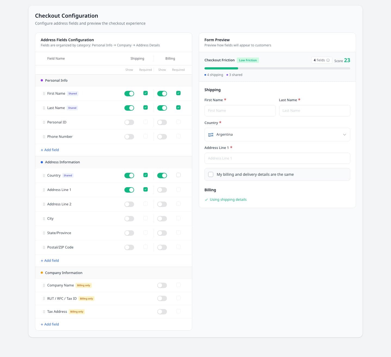This screenshot has width=391, height=357.
Task: Enable Phone Number billing show toggle
Action: pos(162,137)
